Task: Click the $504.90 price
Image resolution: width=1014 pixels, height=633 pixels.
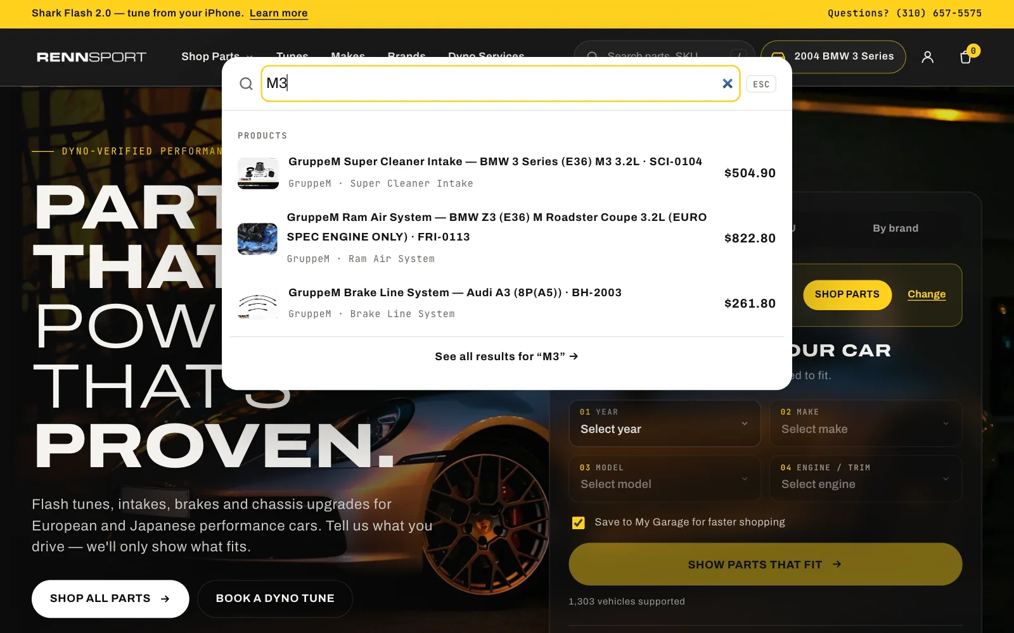Action: tap(750, 173)
